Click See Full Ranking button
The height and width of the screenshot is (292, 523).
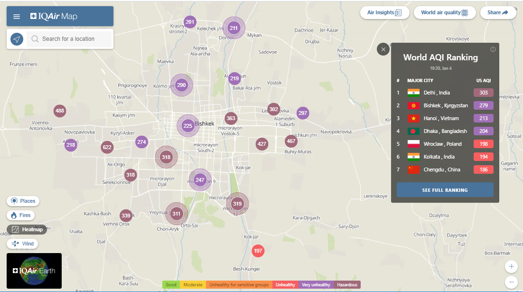445,190
